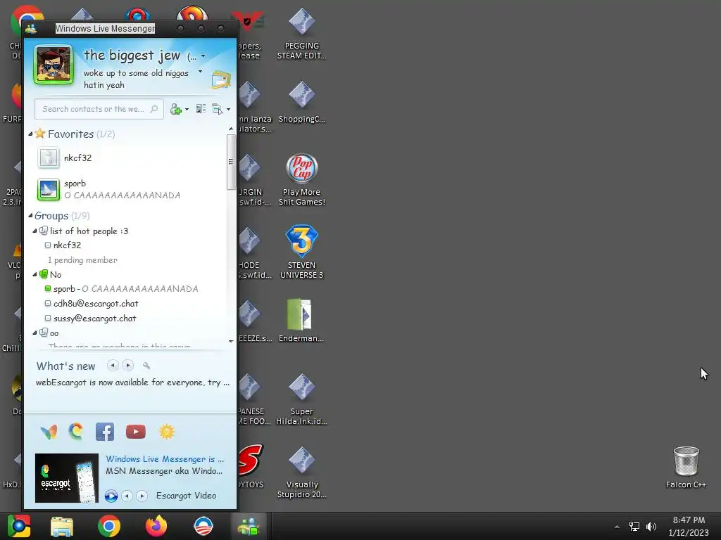
Task: Open Enderman desktop icon
Action: pos(301,321)
